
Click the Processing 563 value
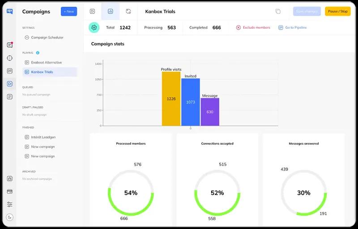172,28
